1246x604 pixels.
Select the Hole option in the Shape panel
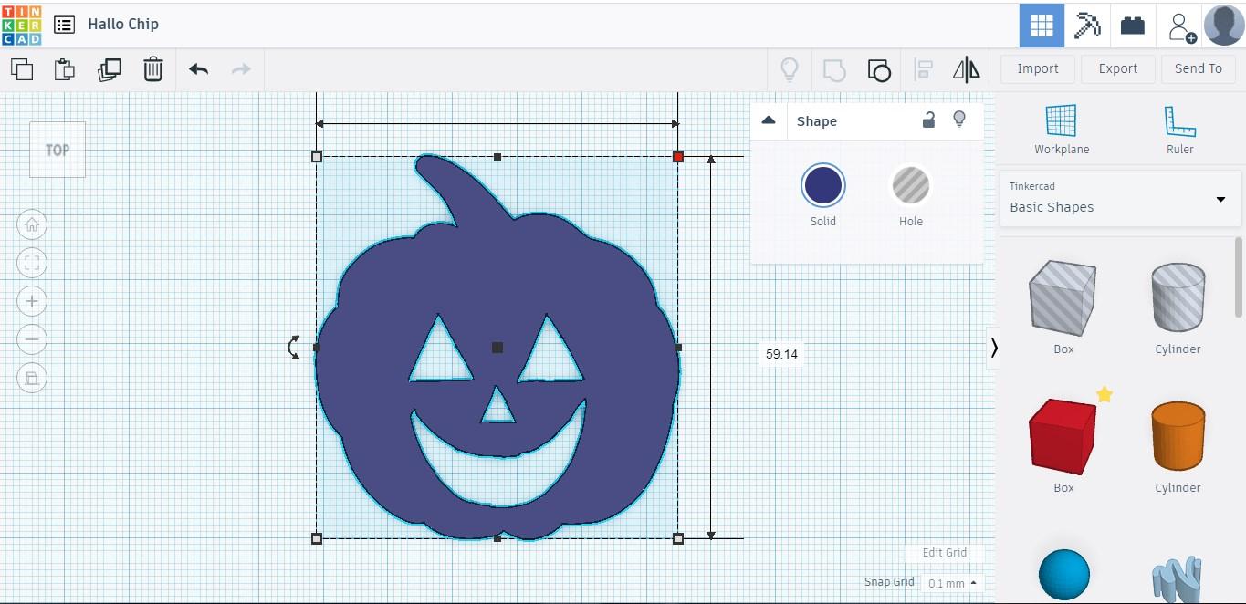[910, 184]
